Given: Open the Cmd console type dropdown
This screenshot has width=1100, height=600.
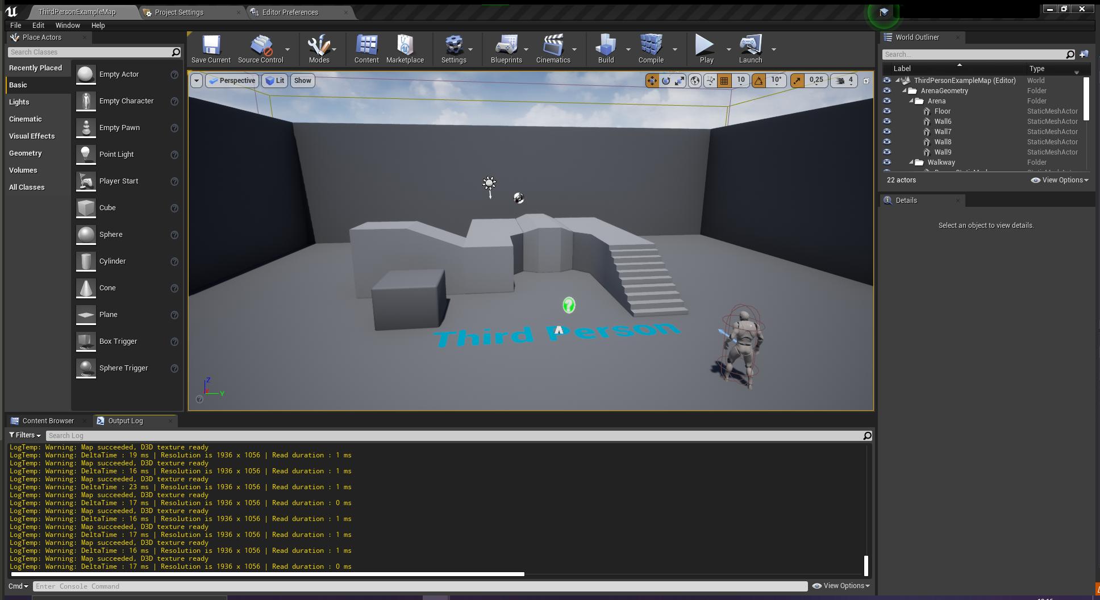Looking at the screenshot, I should click(x=18, y=586).
